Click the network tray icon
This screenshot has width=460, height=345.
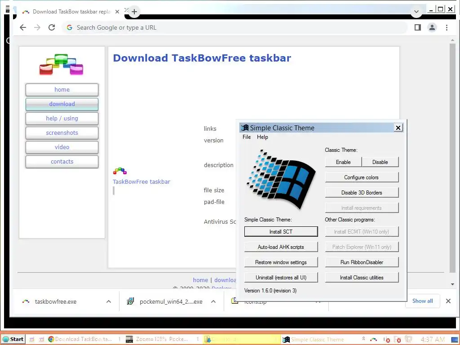coord(408,340)
